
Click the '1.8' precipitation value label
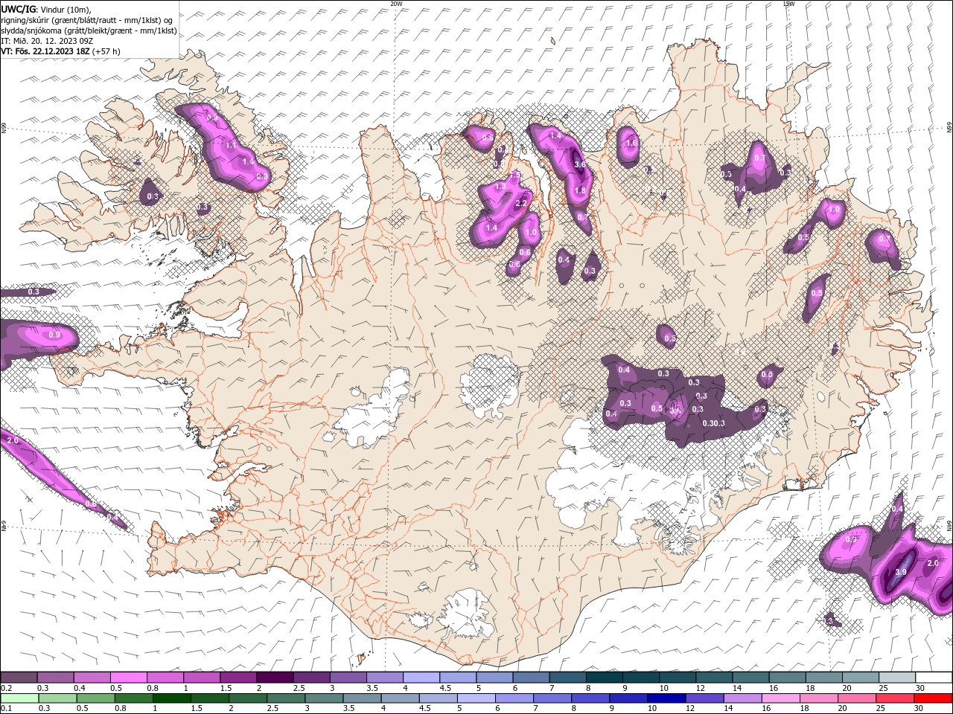point(581,190)
